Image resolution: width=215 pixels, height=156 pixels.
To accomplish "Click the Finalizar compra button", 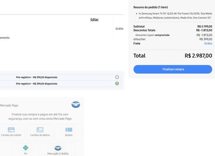I will point(173,69).
